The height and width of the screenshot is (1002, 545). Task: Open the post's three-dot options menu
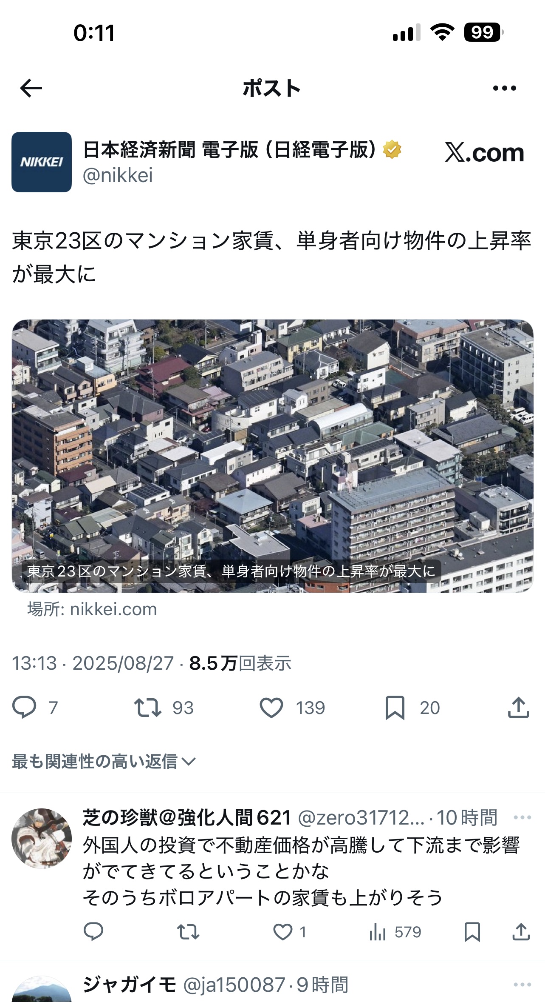coord(505,88)
